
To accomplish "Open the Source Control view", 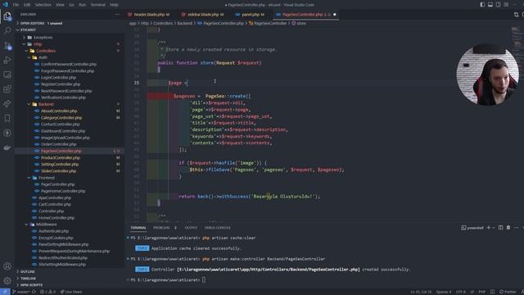I will click(x=7, y=46).
